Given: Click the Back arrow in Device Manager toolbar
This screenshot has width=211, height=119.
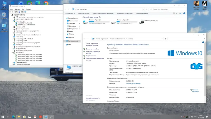Looking at the screenshot, I should (10, 12).
